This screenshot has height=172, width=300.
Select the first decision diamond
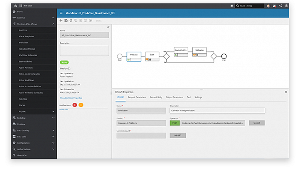click(x=166, y=56)
